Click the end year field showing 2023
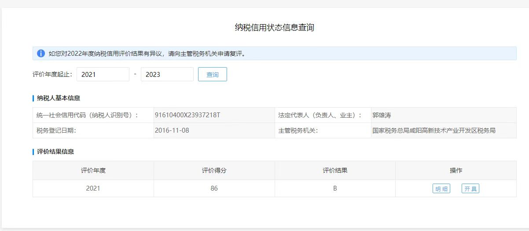 (x=167, y=75)
